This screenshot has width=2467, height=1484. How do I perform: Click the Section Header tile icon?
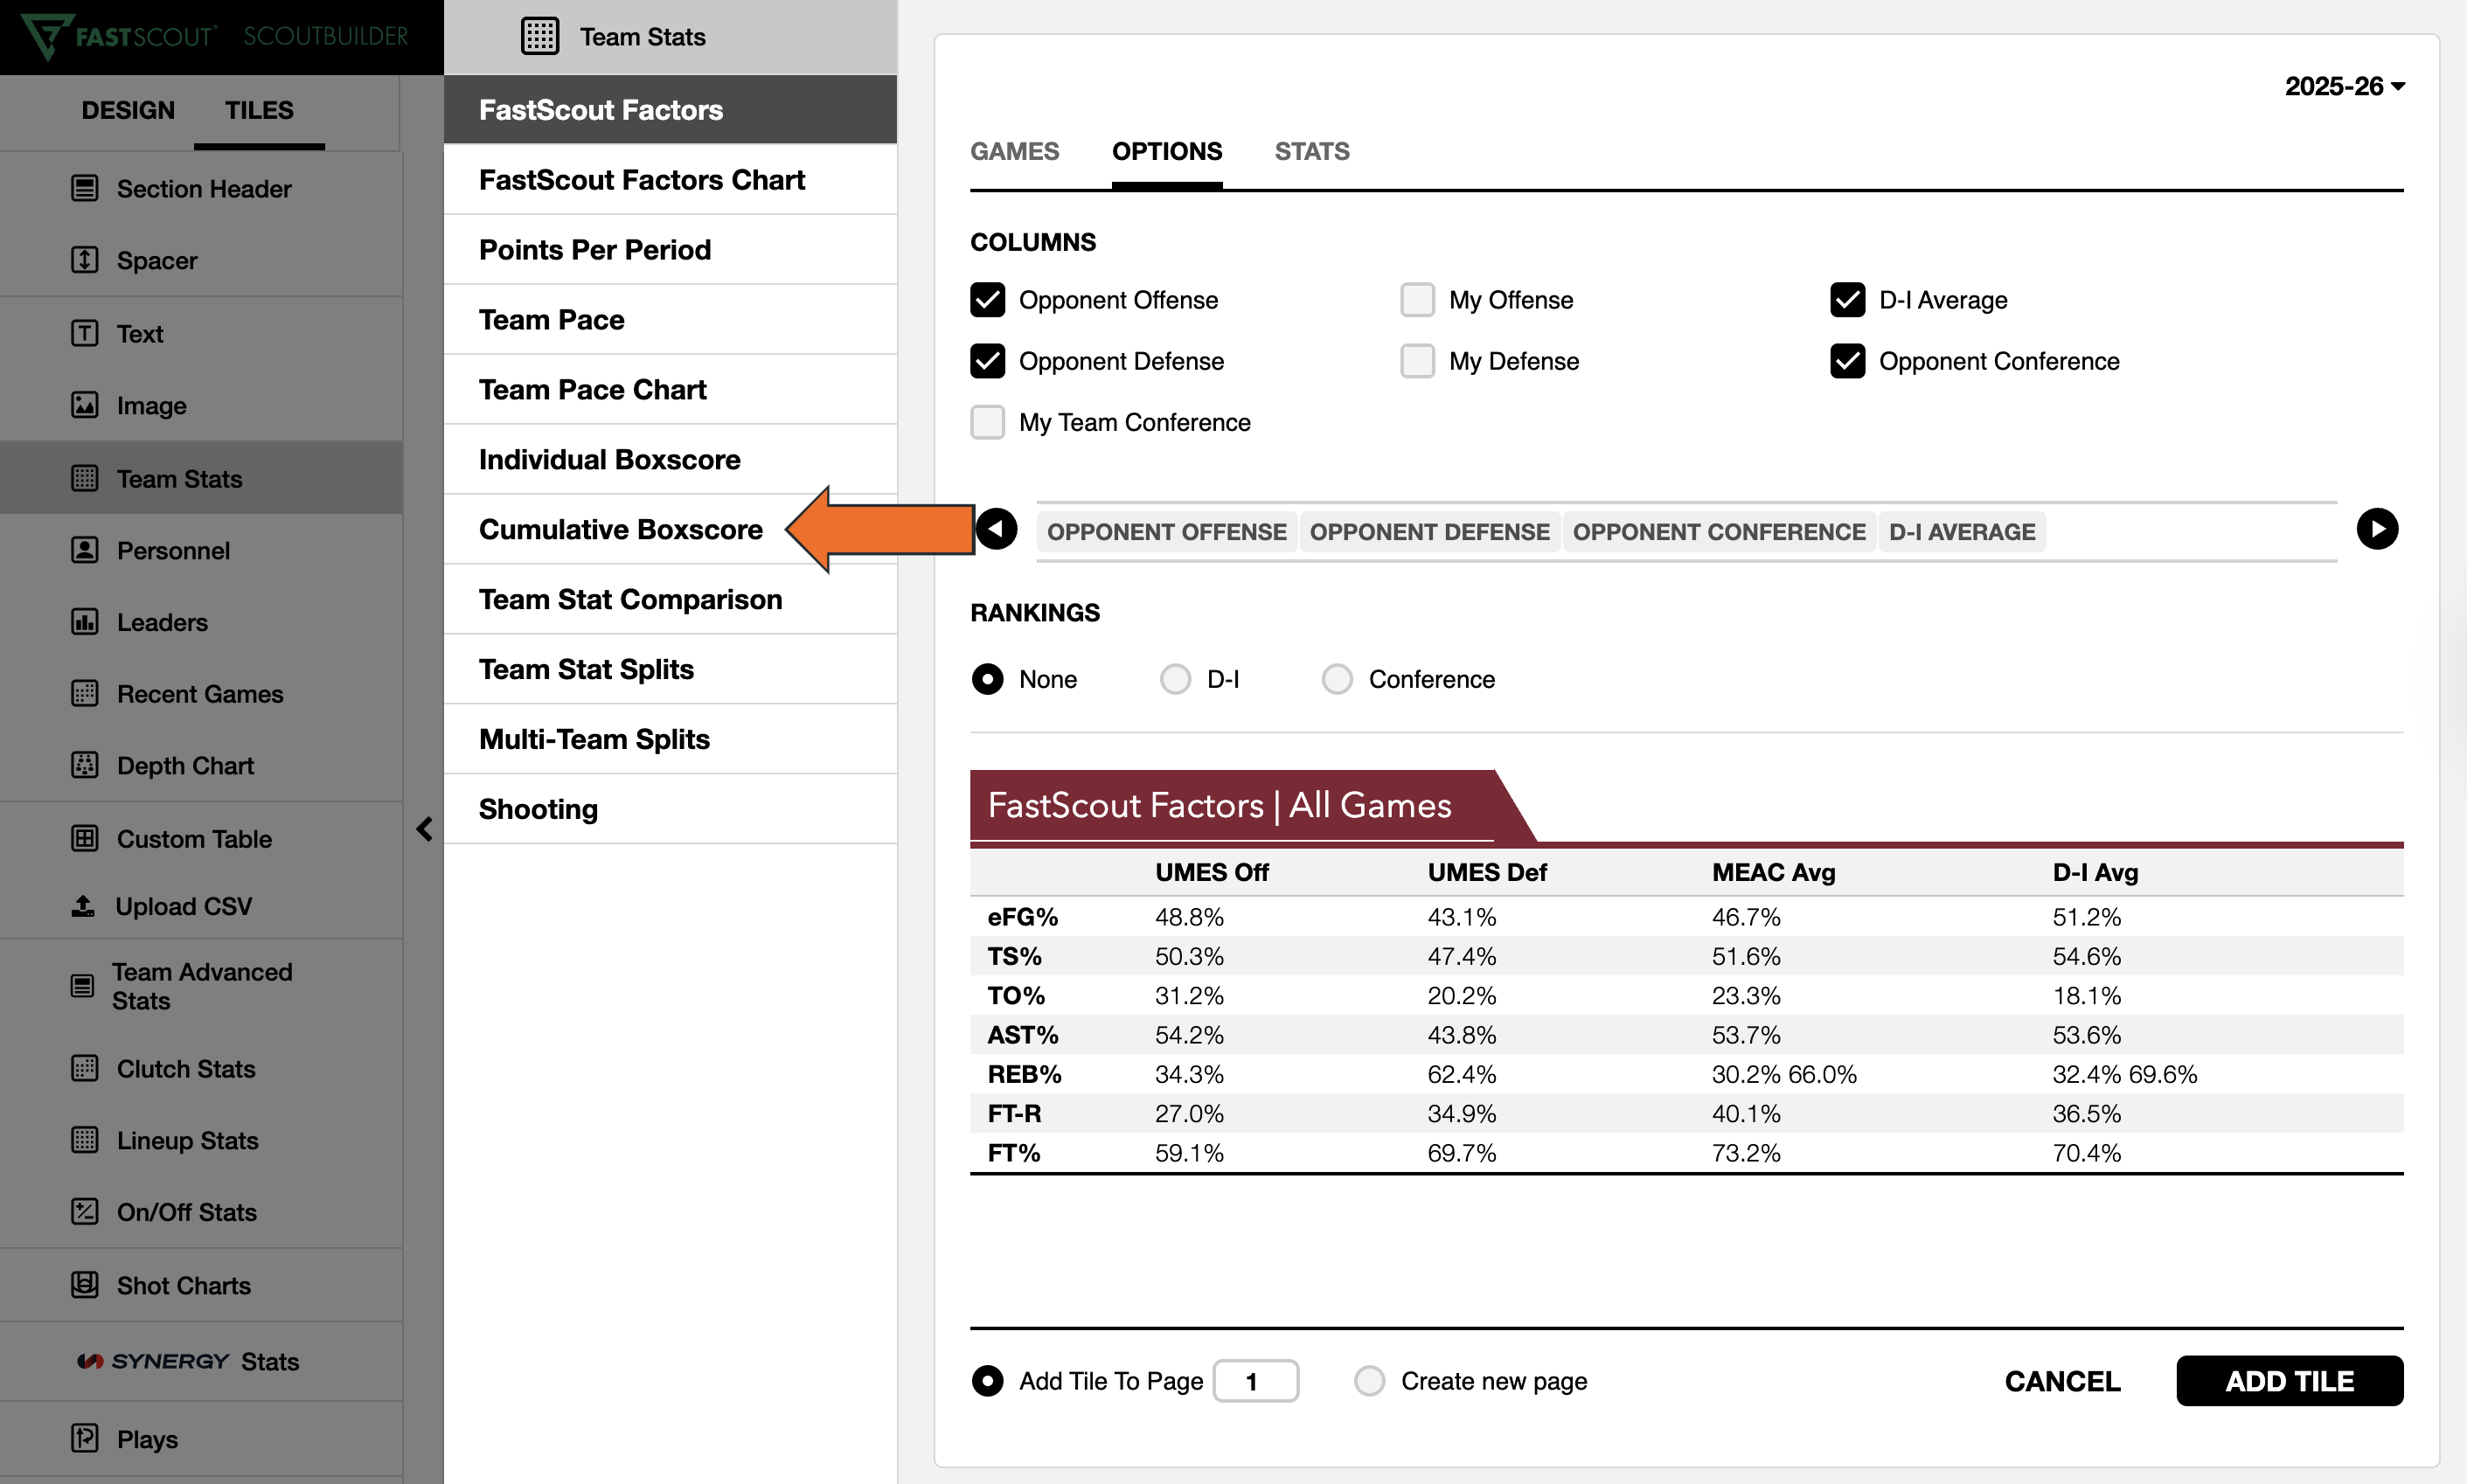(x=85, y=188)
